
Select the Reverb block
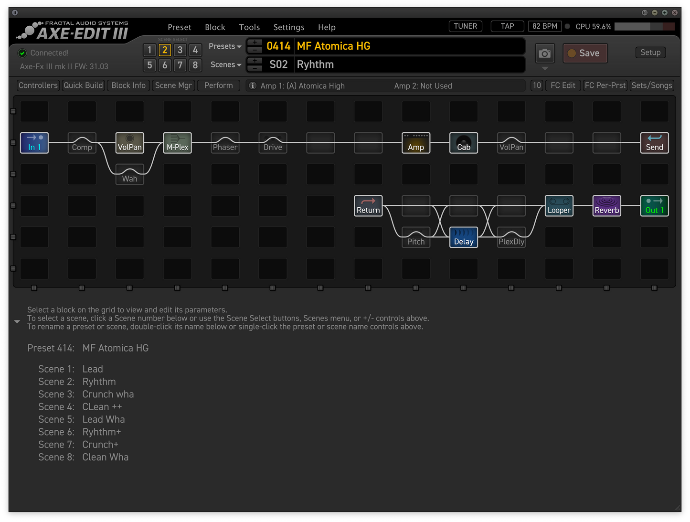(x=606, y=206)
